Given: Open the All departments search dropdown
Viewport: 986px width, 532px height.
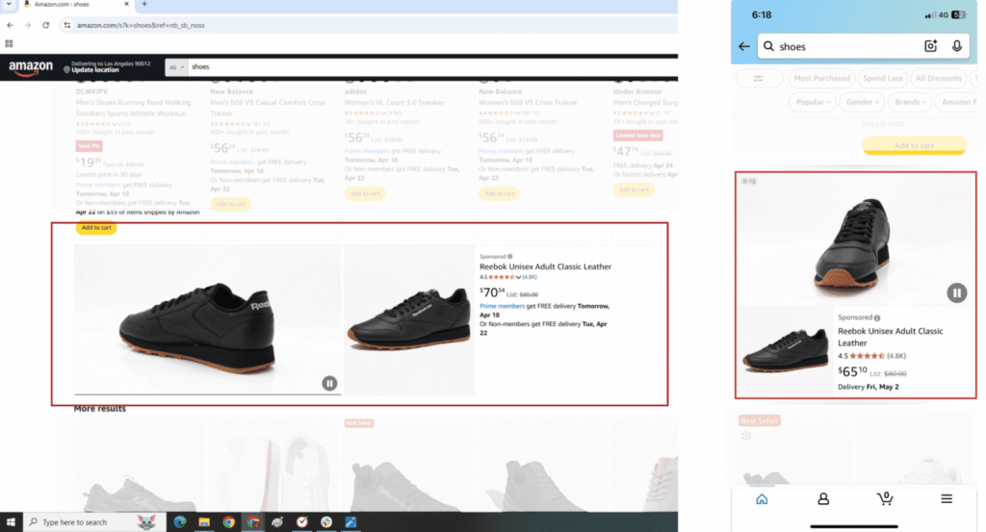Looking at the screenshot, I should point(177,67).
